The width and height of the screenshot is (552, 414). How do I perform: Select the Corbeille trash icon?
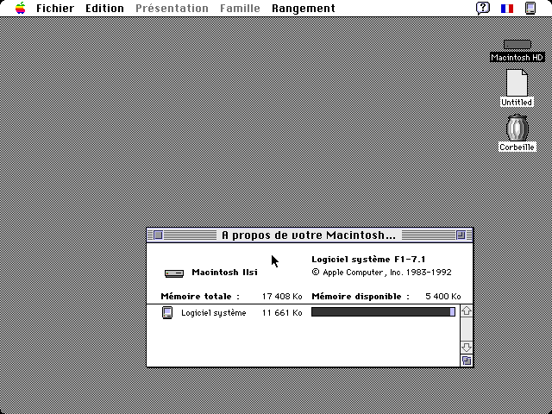[x=517, y=129]
